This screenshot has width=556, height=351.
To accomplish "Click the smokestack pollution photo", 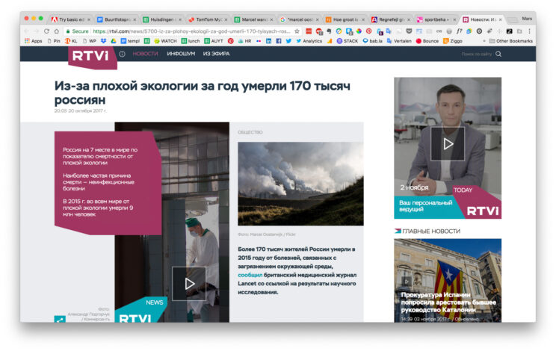I will (x=300, y=184).
